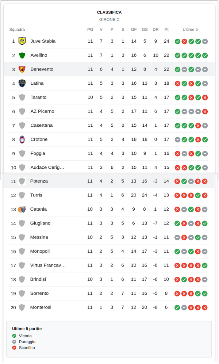Click the Vittoria legend green icon
219x364 pixels.
(14, 336)
